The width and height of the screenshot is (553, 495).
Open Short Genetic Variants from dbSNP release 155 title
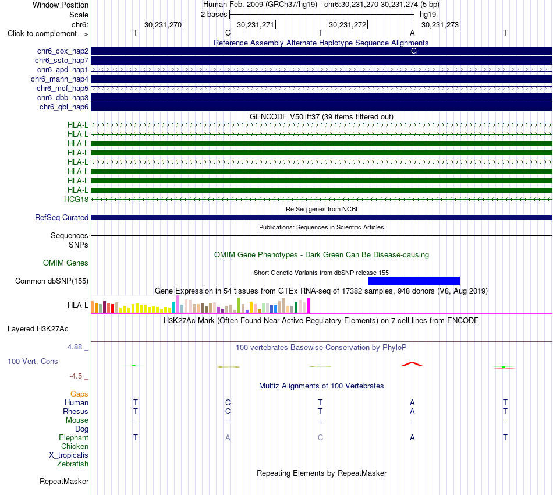(x=321, y=273)
